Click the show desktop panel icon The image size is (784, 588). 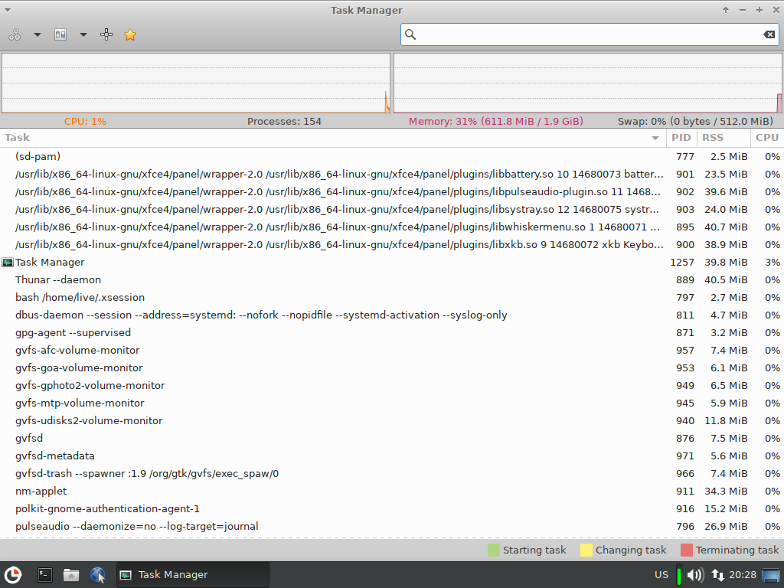[771, 574]
